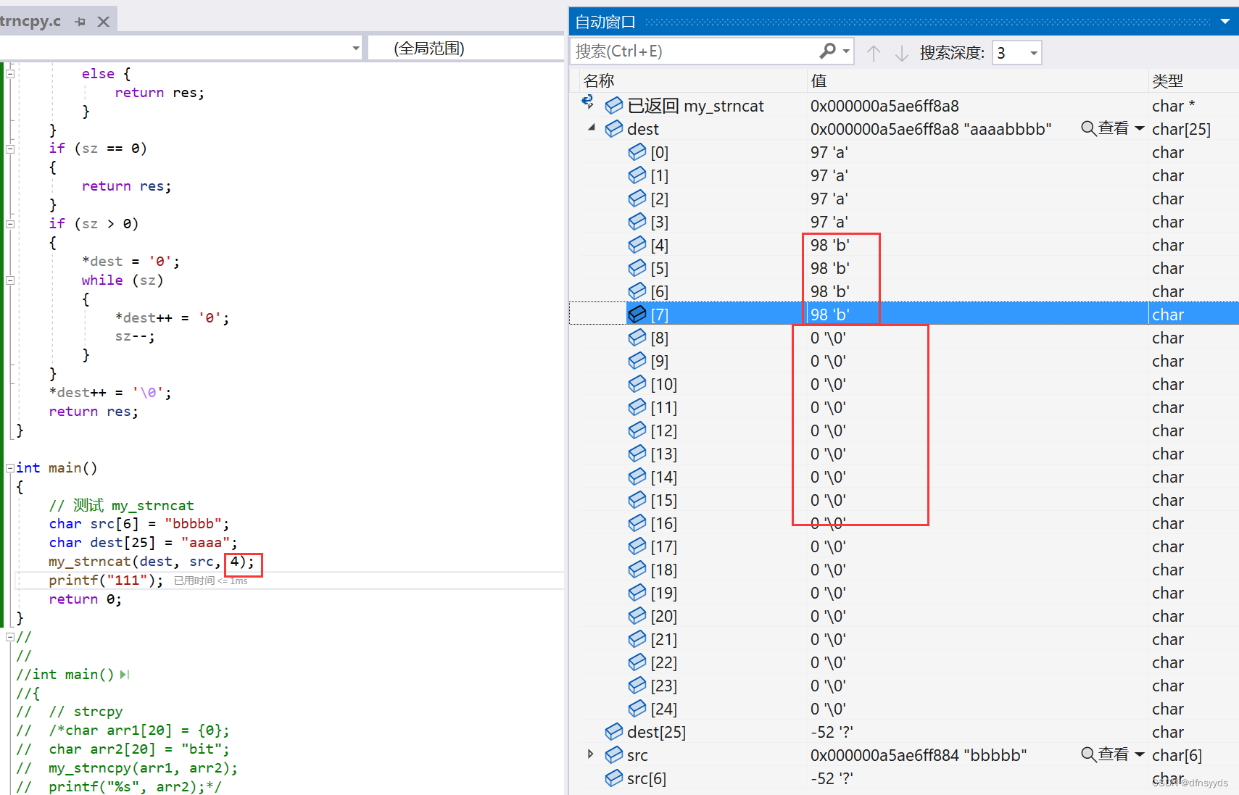Click the cube icon of element [24]

coord(637,709)
